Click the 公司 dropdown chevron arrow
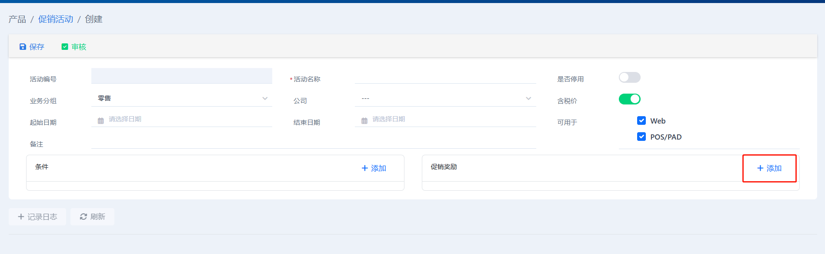The width and height of the screenshot is (825, 254). (x=528, y=98)
